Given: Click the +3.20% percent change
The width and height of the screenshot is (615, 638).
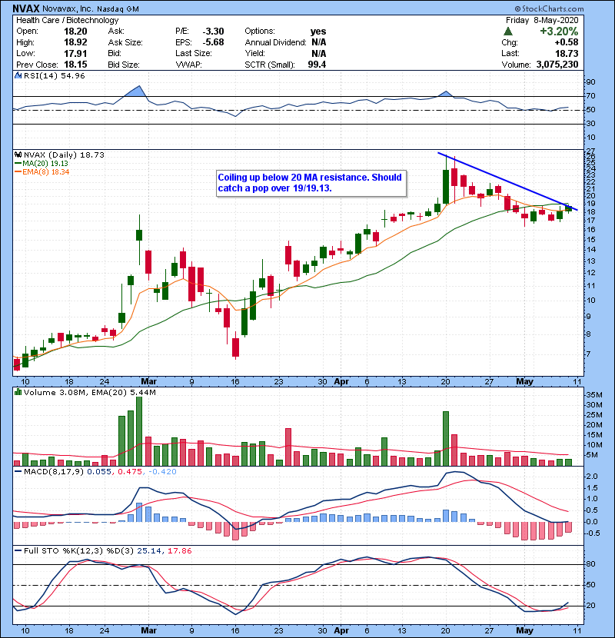Looking at the screenshot, I should click(559, 32).
